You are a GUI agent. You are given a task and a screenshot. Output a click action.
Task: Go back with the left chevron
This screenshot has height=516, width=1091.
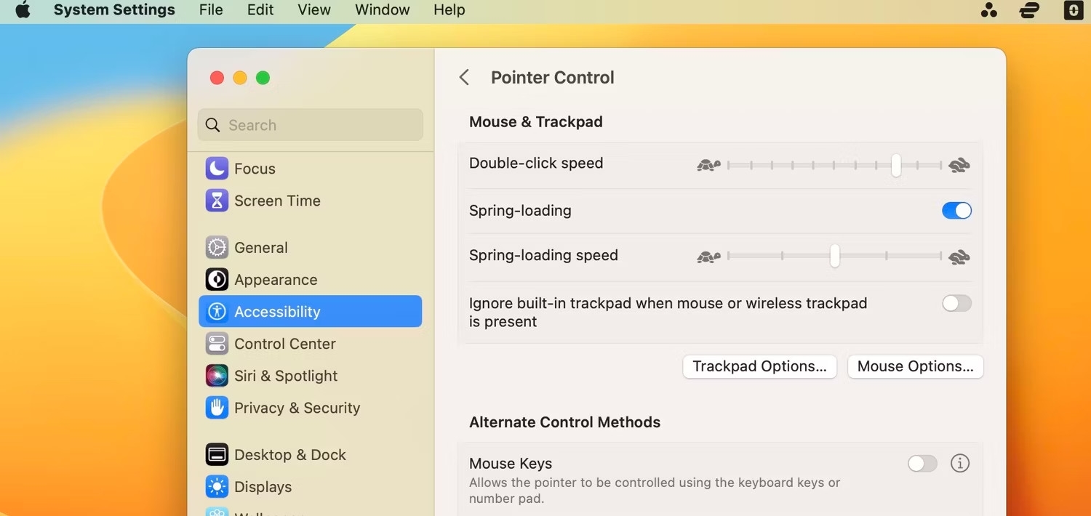(x=464, y=77)
